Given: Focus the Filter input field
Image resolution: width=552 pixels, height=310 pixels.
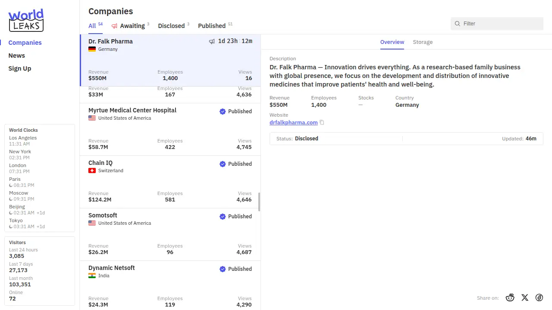Looking at the screenshot, I should [x=500, y=24].
